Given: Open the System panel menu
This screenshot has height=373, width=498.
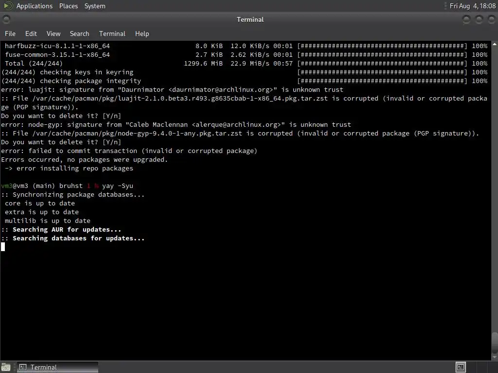Looking at the screenshot, I should click(95, 6).
